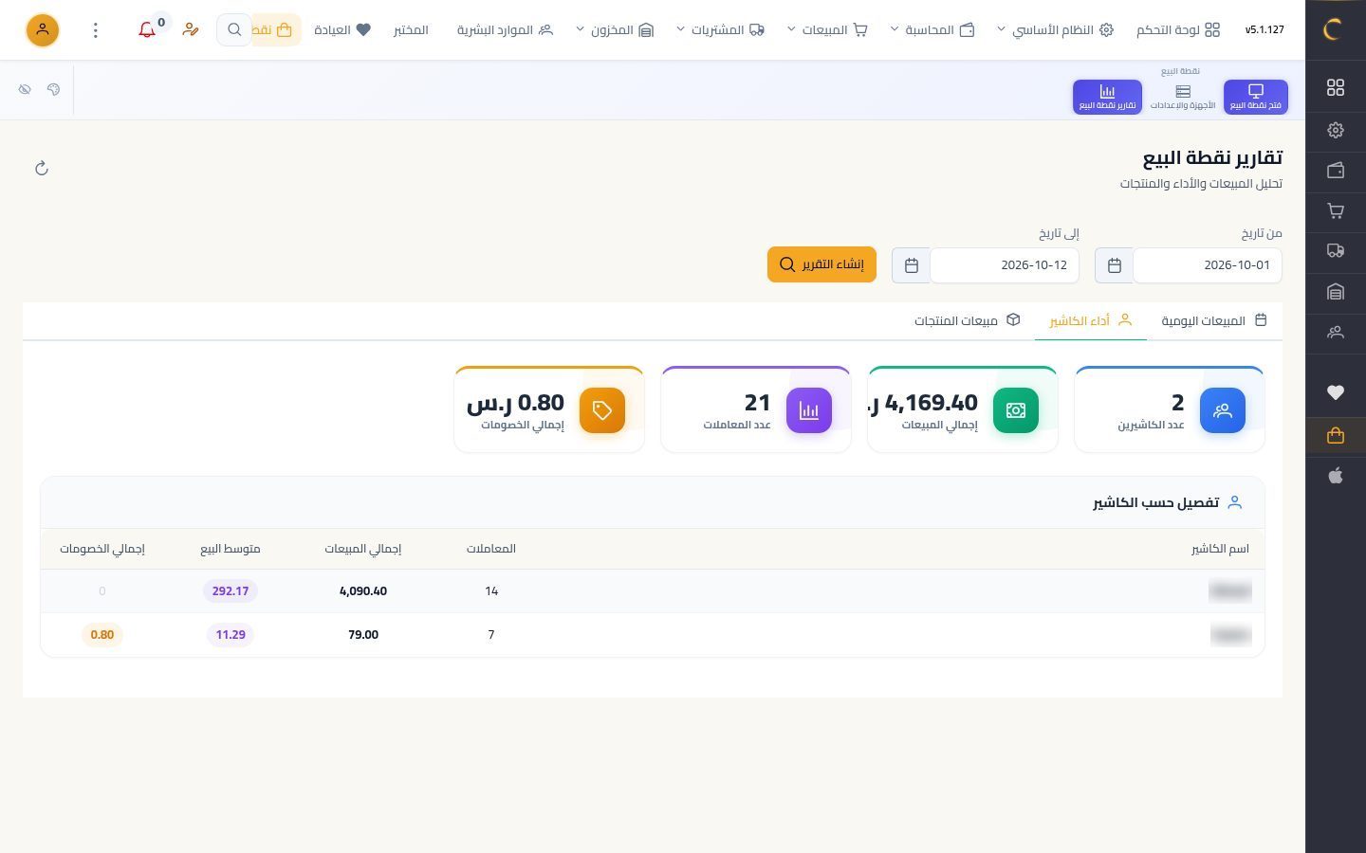Click the 292.17 average sale value
Viewport: 1366px width, 853px height.
point(231,590)
